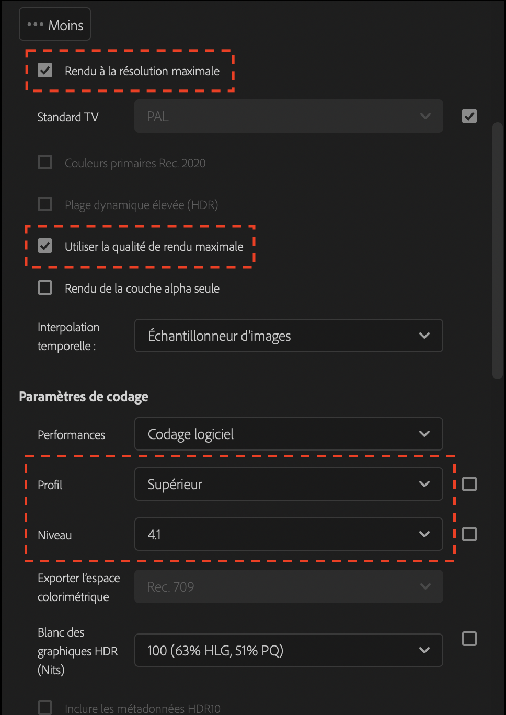The image size is (506, 715).
Task: Uncheck Utiliser la qualité de rendu maximale
Action: (x=45, y=246)
